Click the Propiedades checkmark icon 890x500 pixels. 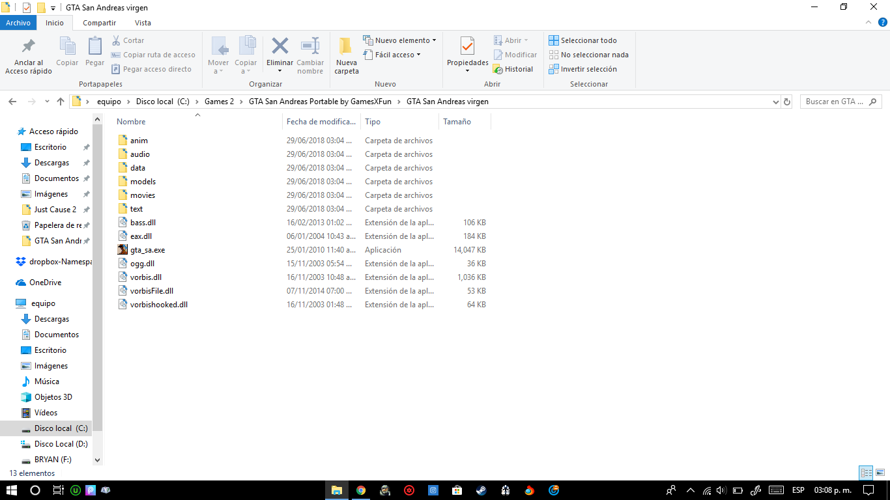468,46
